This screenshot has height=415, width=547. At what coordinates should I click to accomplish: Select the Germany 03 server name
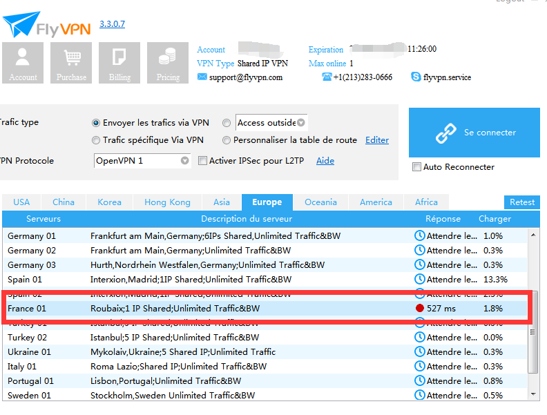click(32, 265)
